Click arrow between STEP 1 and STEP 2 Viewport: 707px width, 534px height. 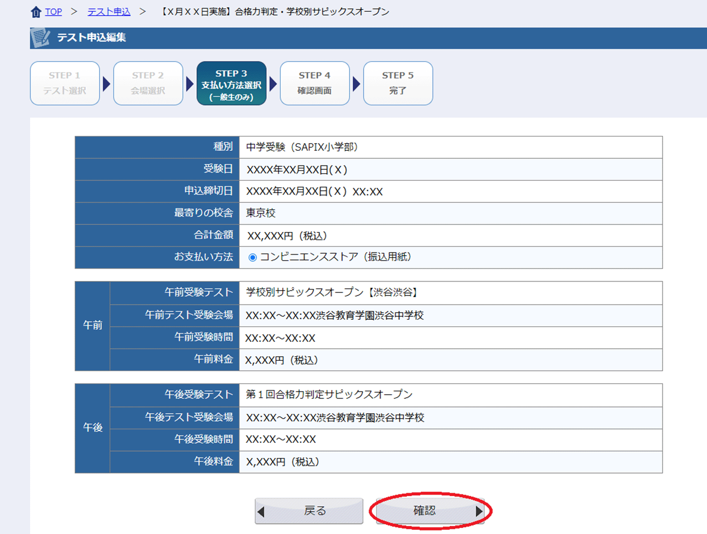coord(106,84)
